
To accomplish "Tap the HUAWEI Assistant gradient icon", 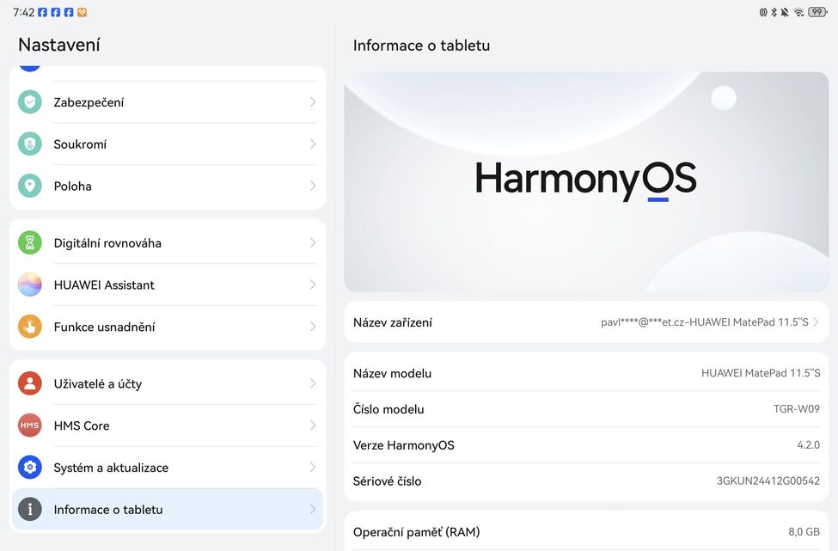I will pyautogui.click(x=30, y=285).
